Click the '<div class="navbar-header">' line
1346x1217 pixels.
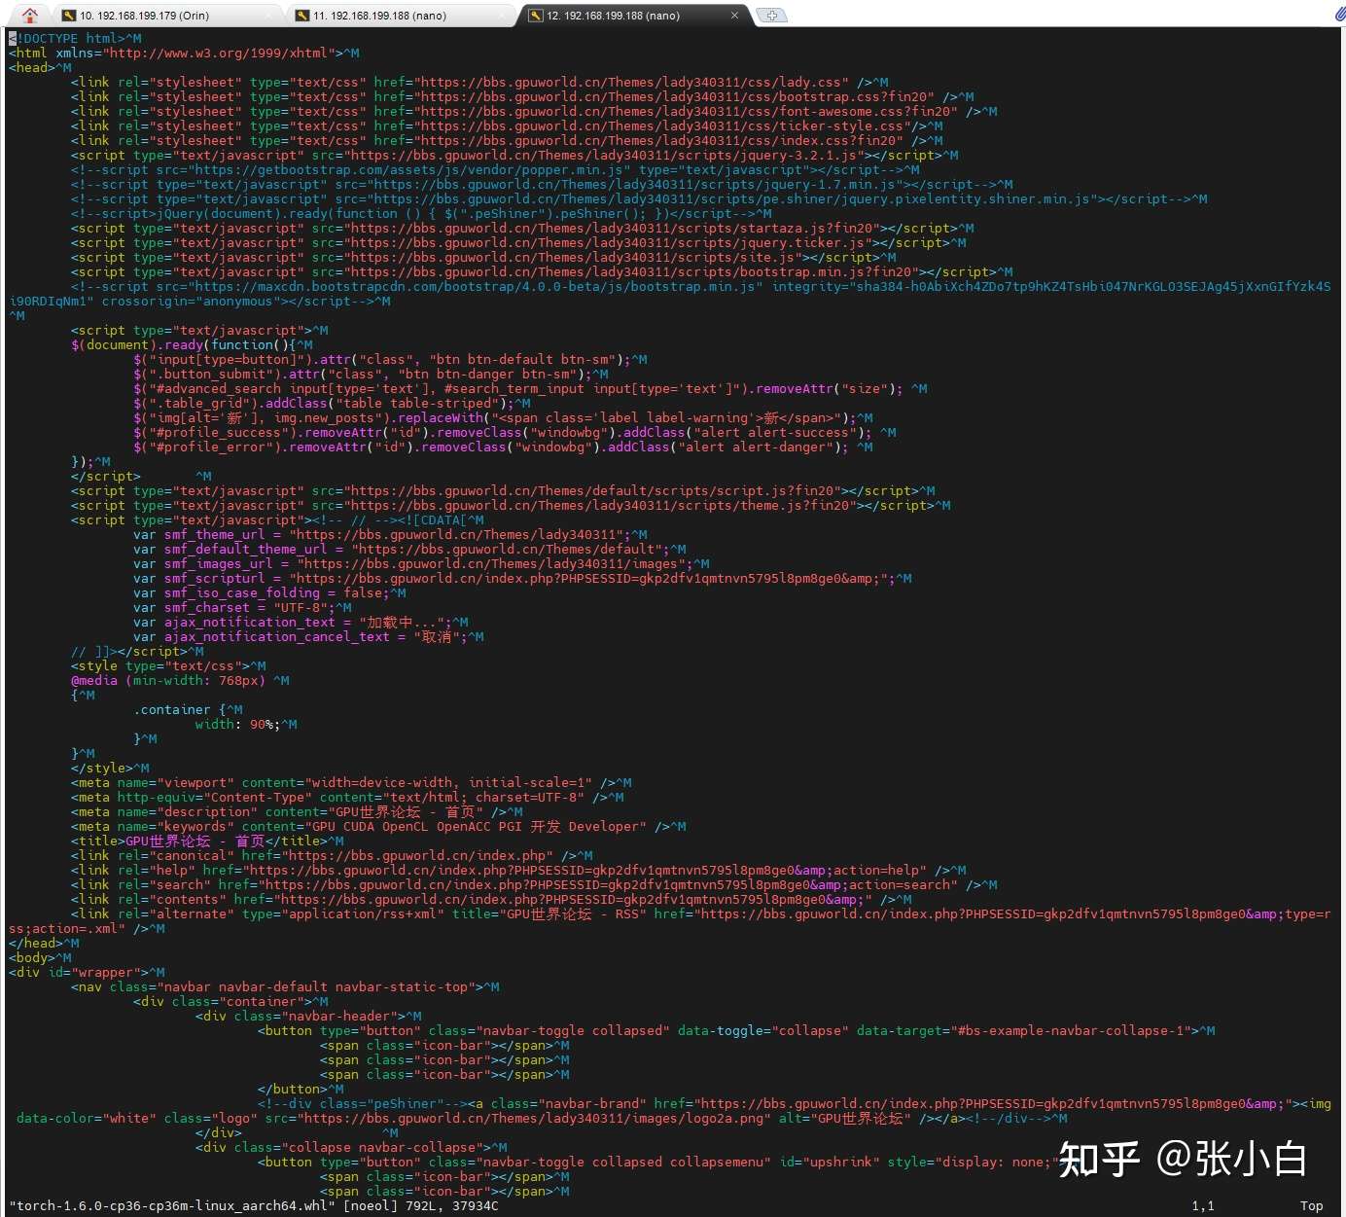pyautogui.click(x=308, y=1016)
